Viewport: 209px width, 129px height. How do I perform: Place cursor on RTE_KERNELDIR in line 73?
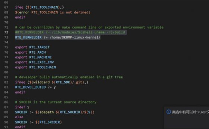pyautogui.click(x=28, y=37)
